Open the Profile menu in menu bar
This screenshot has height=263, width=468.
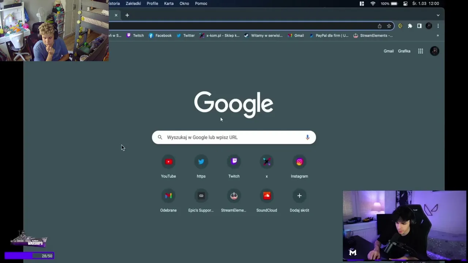152,4
